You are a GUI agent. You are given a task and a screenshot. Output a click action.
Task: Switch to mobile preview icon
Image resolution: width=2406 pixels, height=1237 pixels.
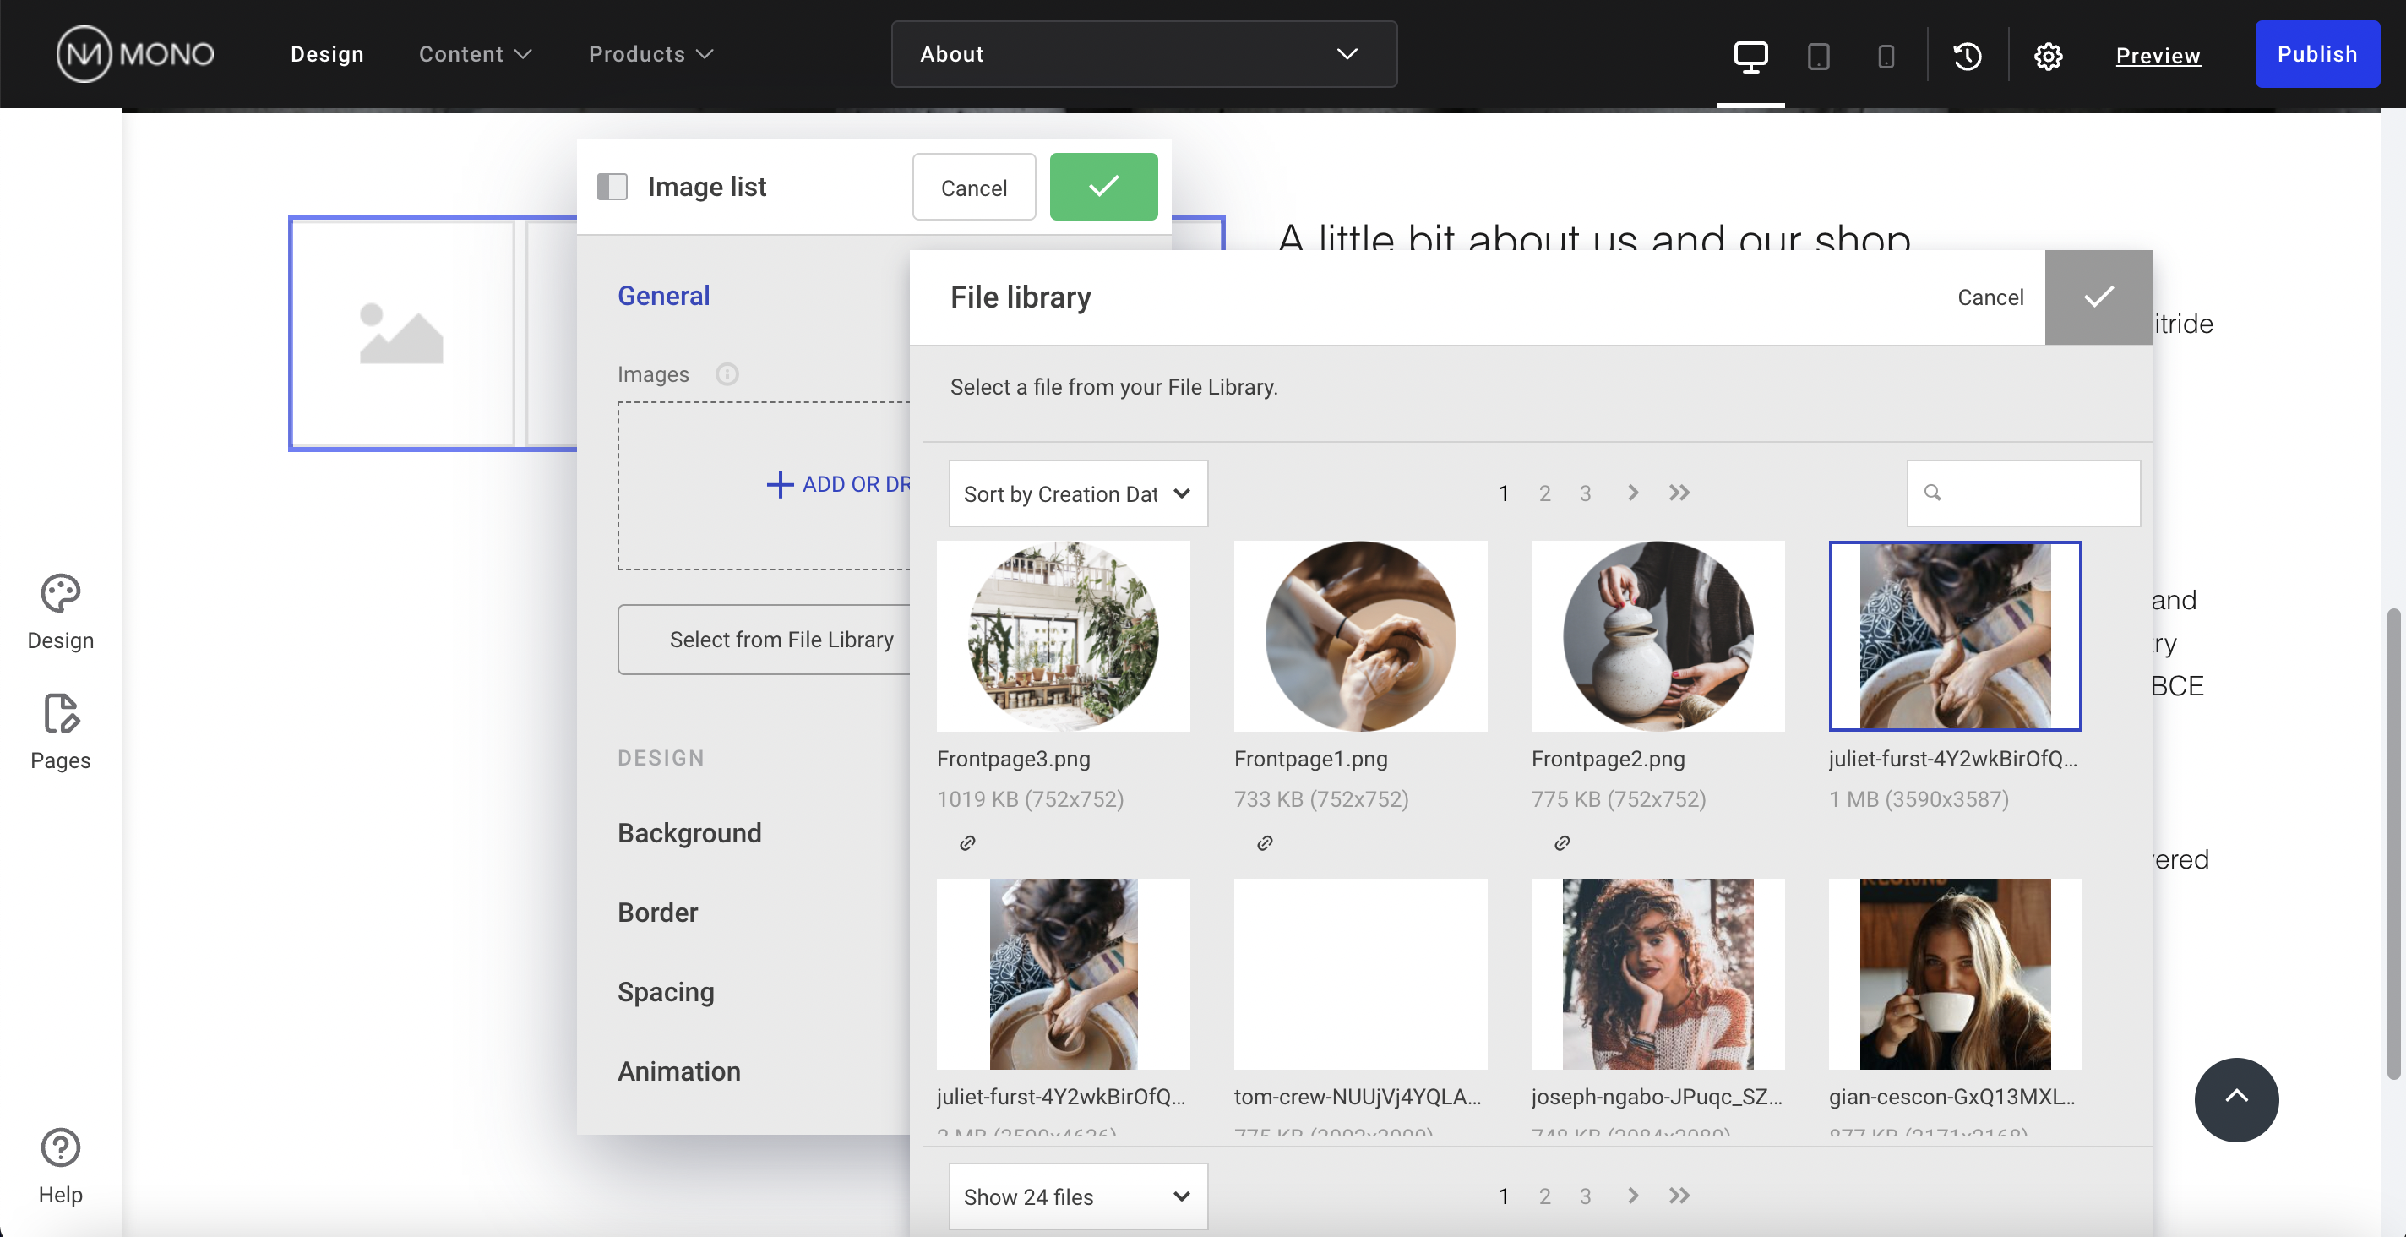click(x=1886, y=56)
